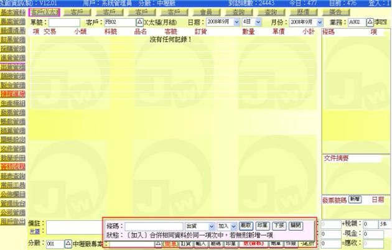Click the 單號 input field
This screenshot has width=392, height=250.
pos(65,22)
